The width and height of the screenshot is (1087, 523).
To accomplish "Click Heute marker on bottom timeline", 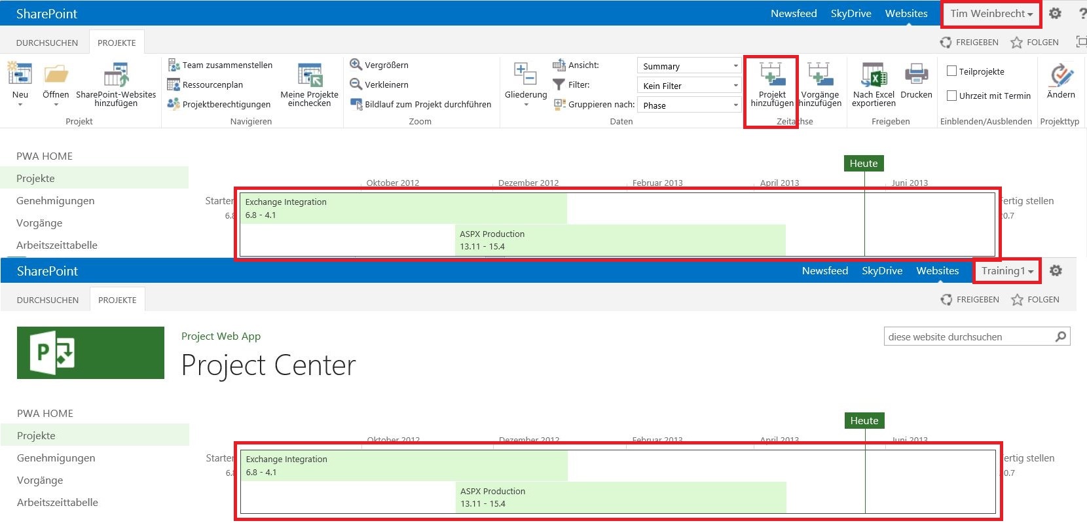I will (864, 420).
